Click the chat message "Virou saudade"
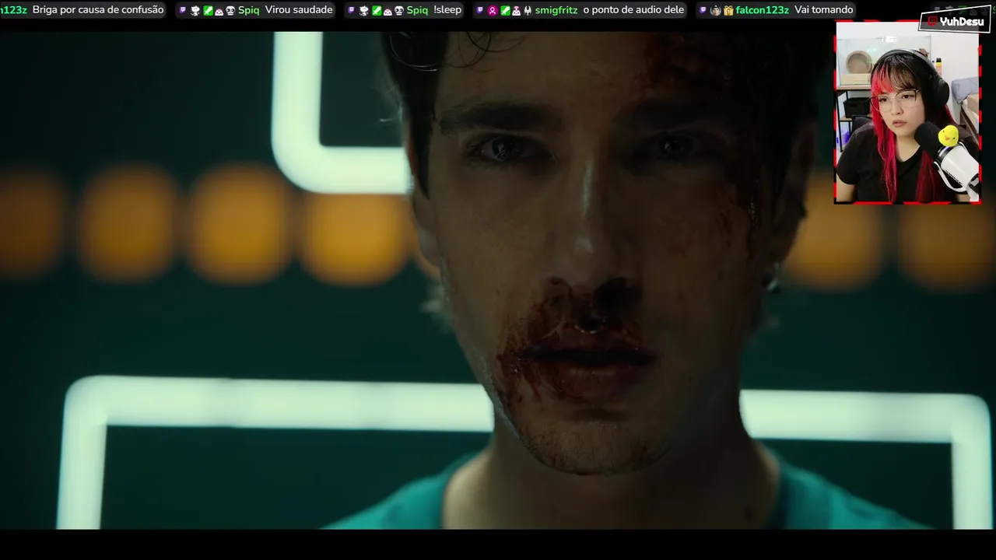 [x=299, y=10]
